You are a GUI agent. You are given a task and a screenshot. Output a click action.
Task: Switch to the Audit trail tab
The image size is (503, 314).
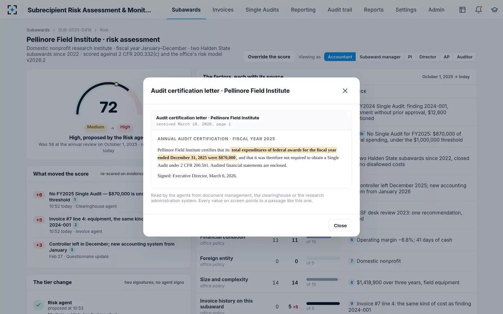click(340, 10)
